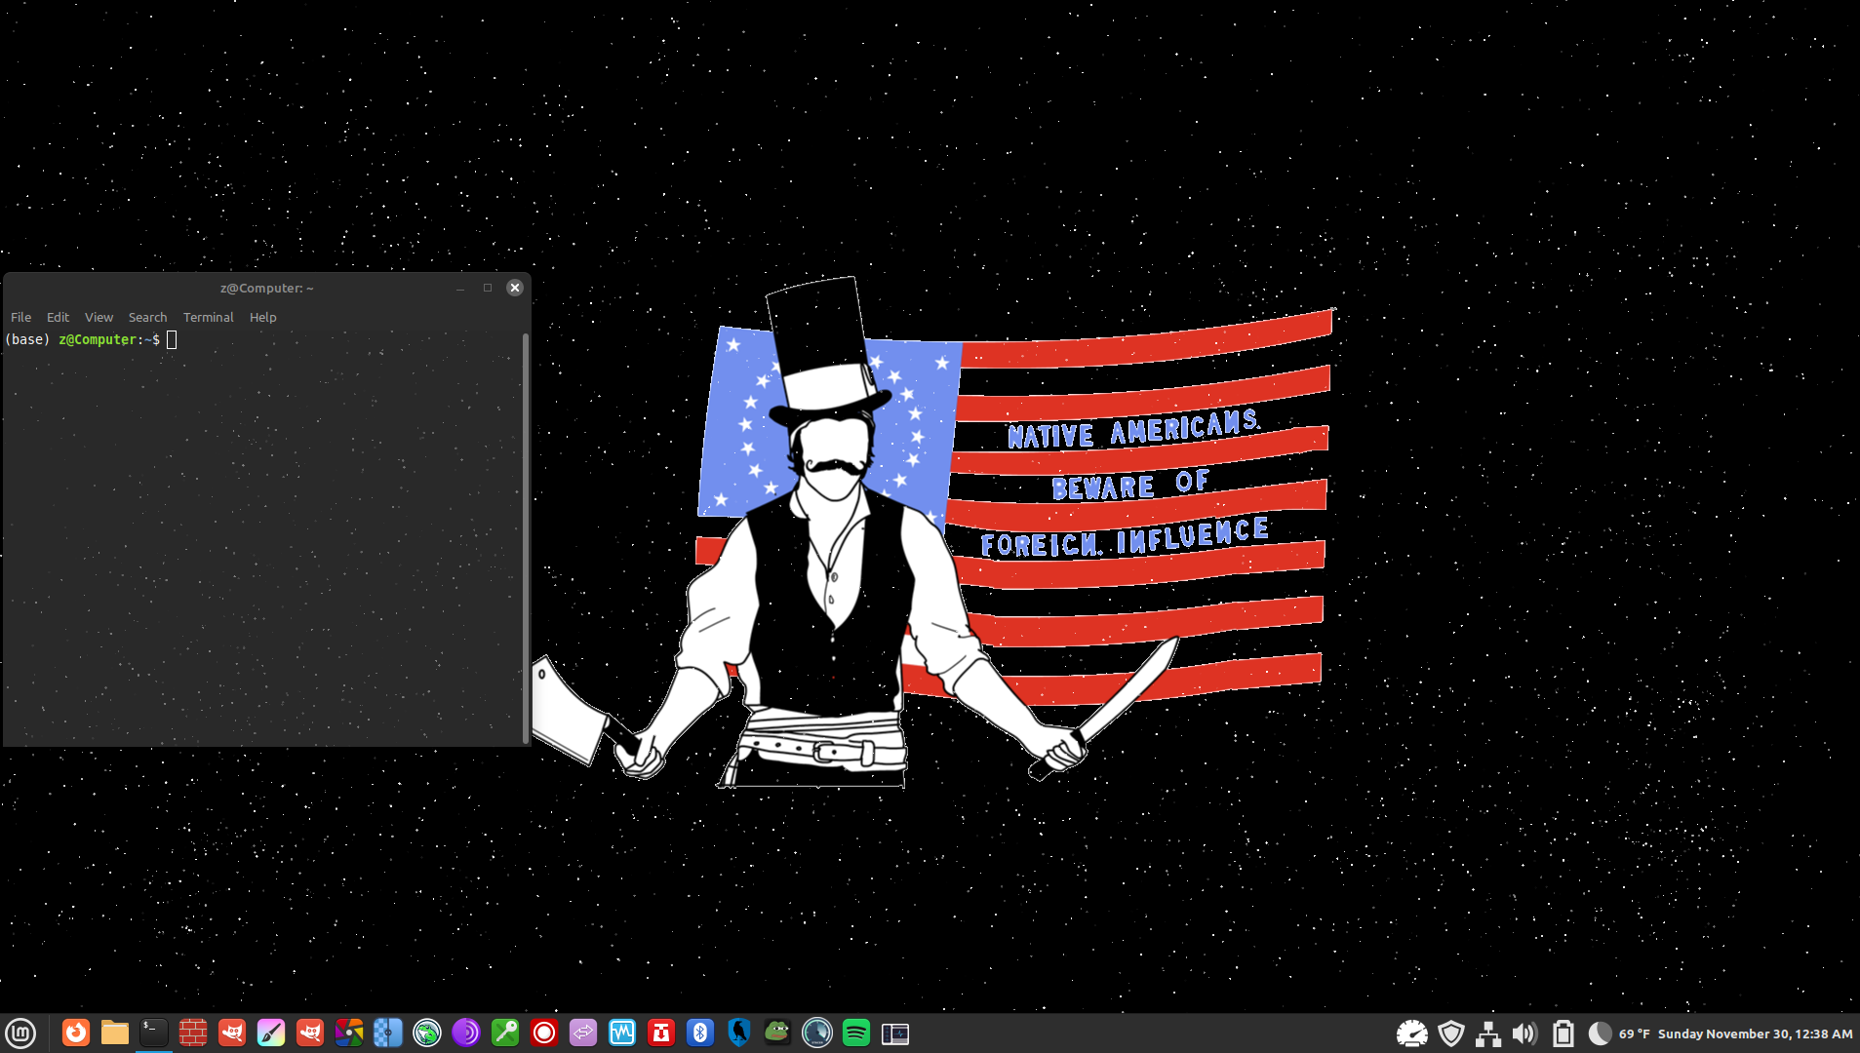Click the volume speaker tray icon
This screenshot has width=1860, height=1053.
tap(1524, 1033)
